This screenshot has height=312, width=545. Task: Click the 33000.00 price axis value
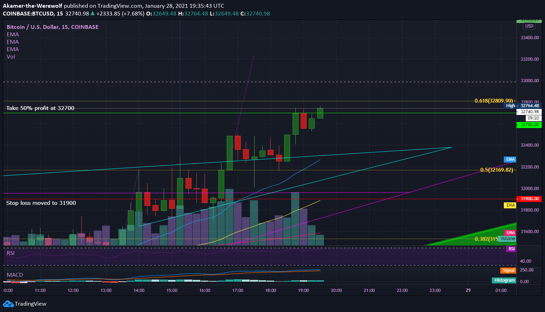[530, 80]
